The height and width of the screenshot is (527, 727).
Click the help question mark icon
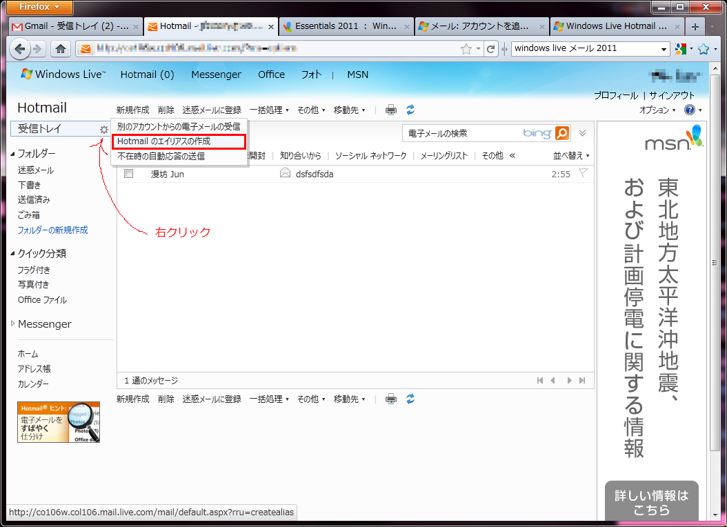tap(690, 110)
